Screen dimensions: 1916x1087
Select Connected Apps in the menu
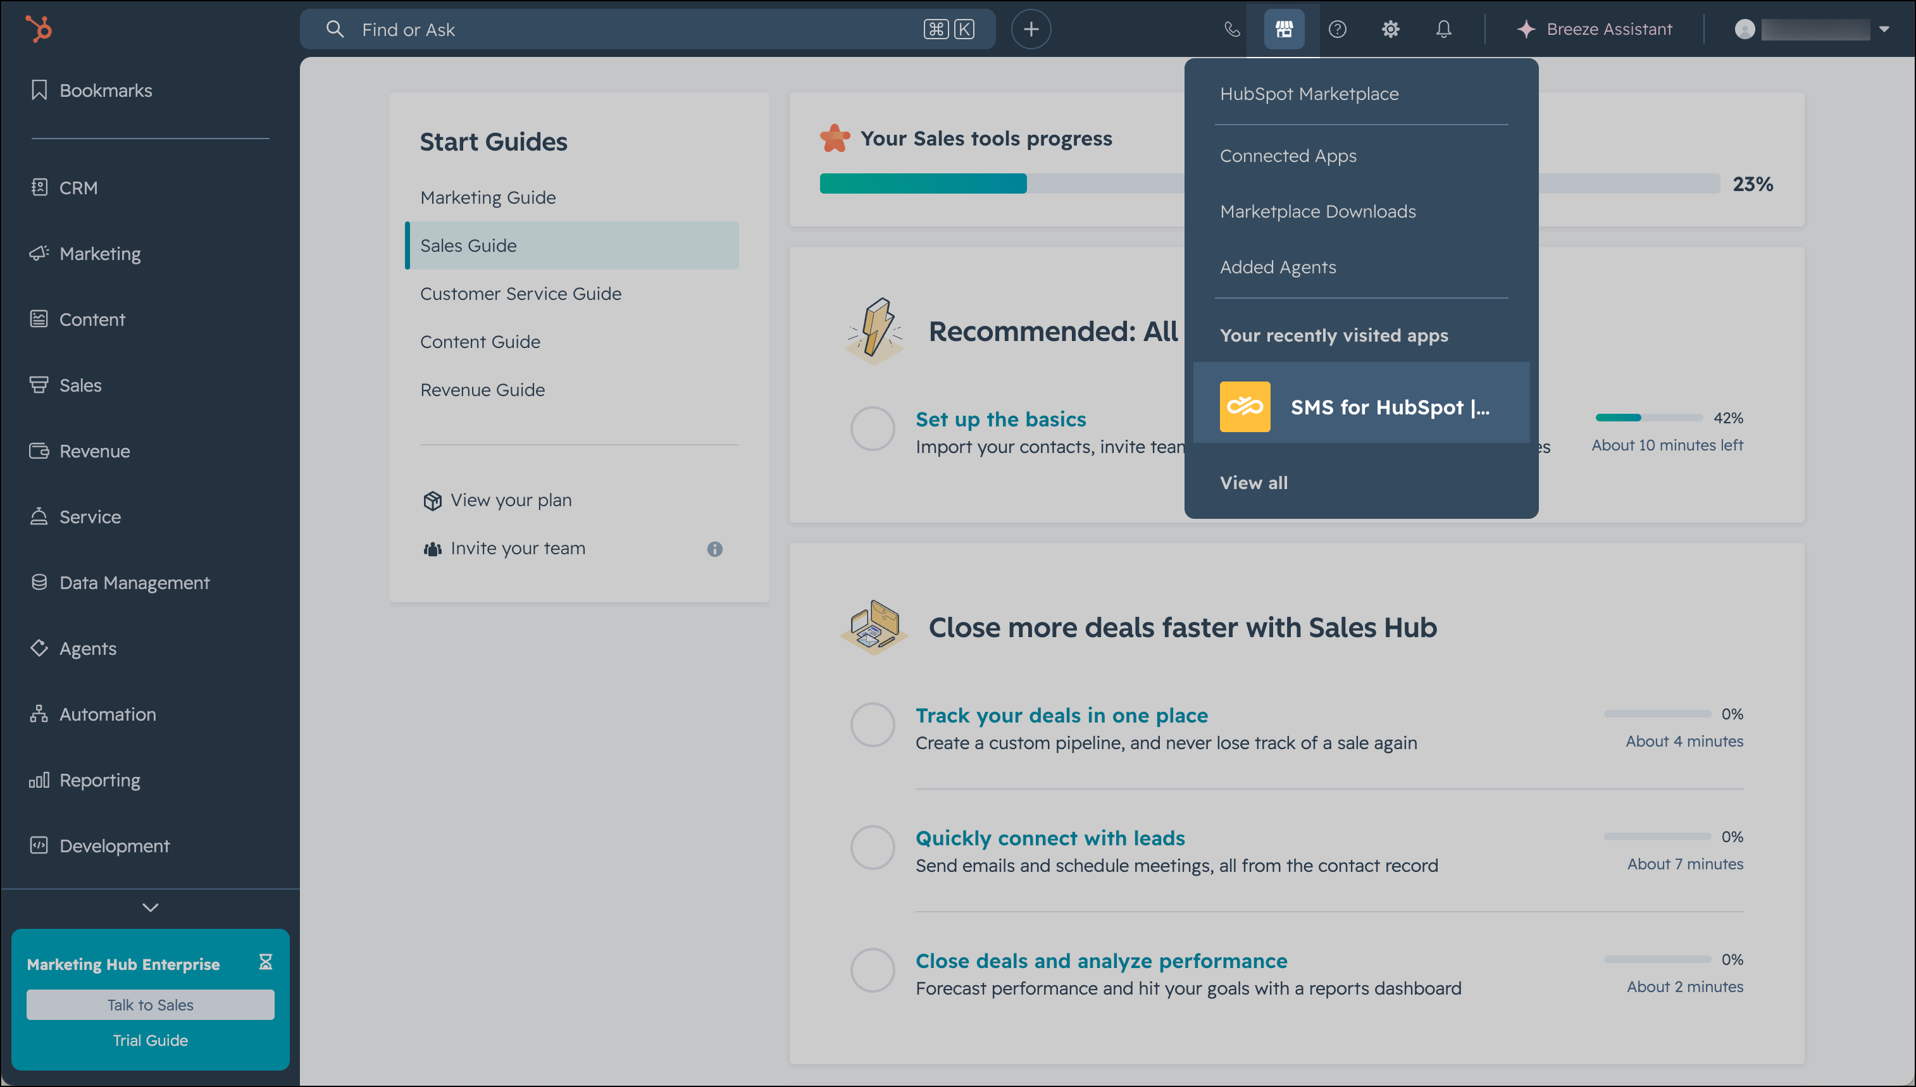1288,156
